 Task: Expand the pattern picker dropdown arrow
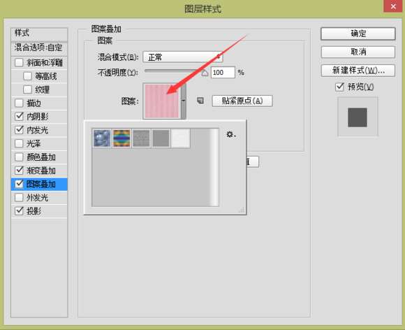coord(184,101)
